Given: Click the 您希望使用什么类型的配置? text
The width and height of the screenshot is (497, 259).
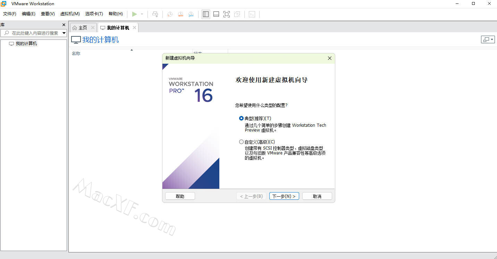Looking at the screenshot, I should 261,105.
